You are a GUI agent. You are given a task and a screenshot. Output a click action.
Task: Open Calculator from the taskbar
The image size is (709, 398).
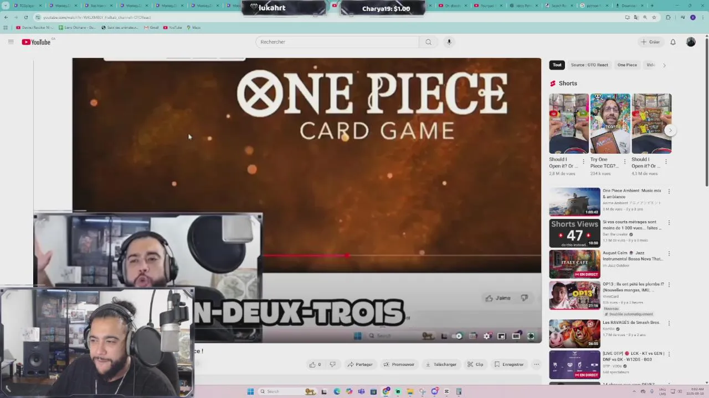pyautogui.click(x=459, y=391)
